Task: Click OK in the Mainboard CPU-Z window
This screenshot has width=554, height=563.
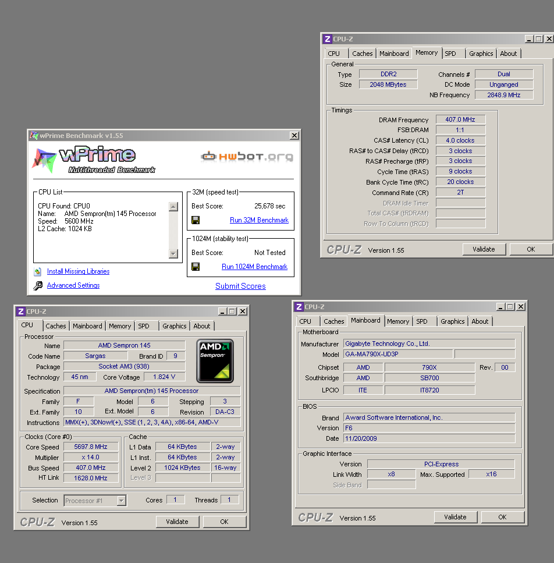Action: tap(502, 517)
